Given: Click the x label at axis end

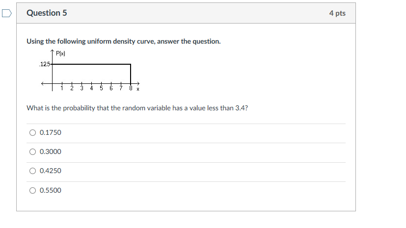Looking at the screenshot, I should click(138, 89).
